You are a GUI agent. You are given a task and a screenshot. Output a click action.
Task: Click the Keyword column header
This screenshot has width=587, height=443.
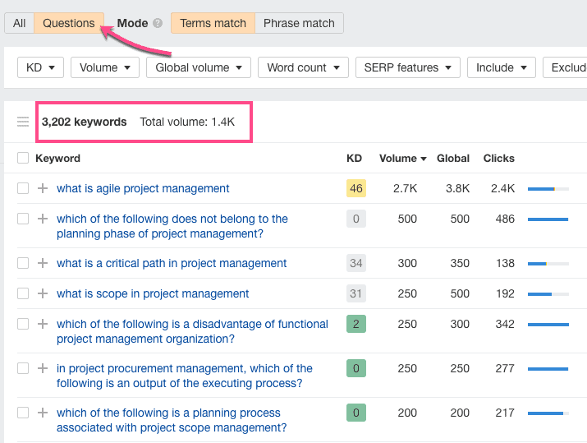(57, 158)
